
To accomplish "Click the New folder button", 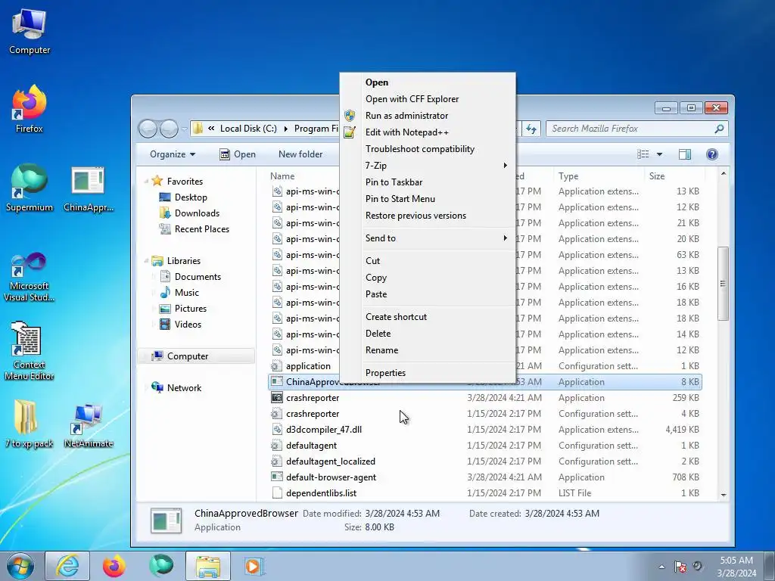I will tap(300, 154).
